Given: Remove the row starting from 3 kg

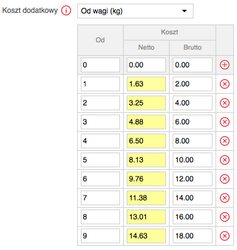Looking at the screenshot, I should (x=225, y=122).
